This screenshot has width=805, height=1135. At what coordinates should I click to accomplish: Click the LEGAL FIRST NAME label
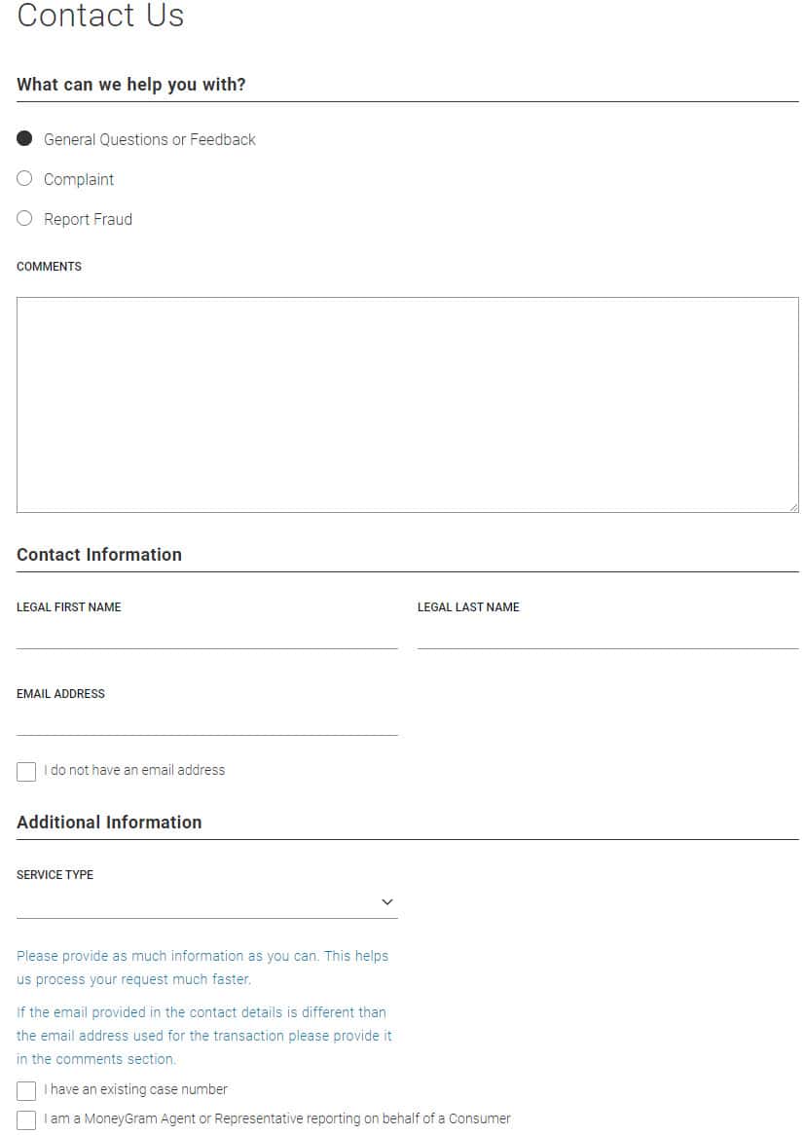point(69,607)
